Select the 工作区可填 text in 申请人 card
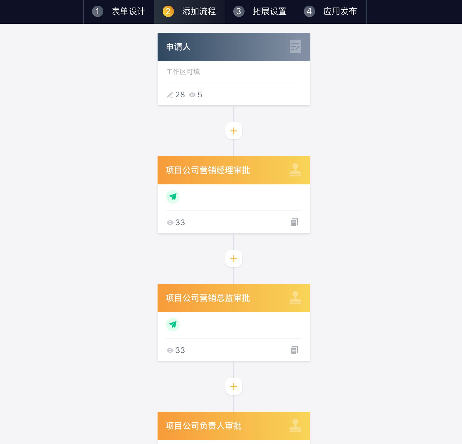The height and width of the screenshot is (444, 462). (183, 72)
